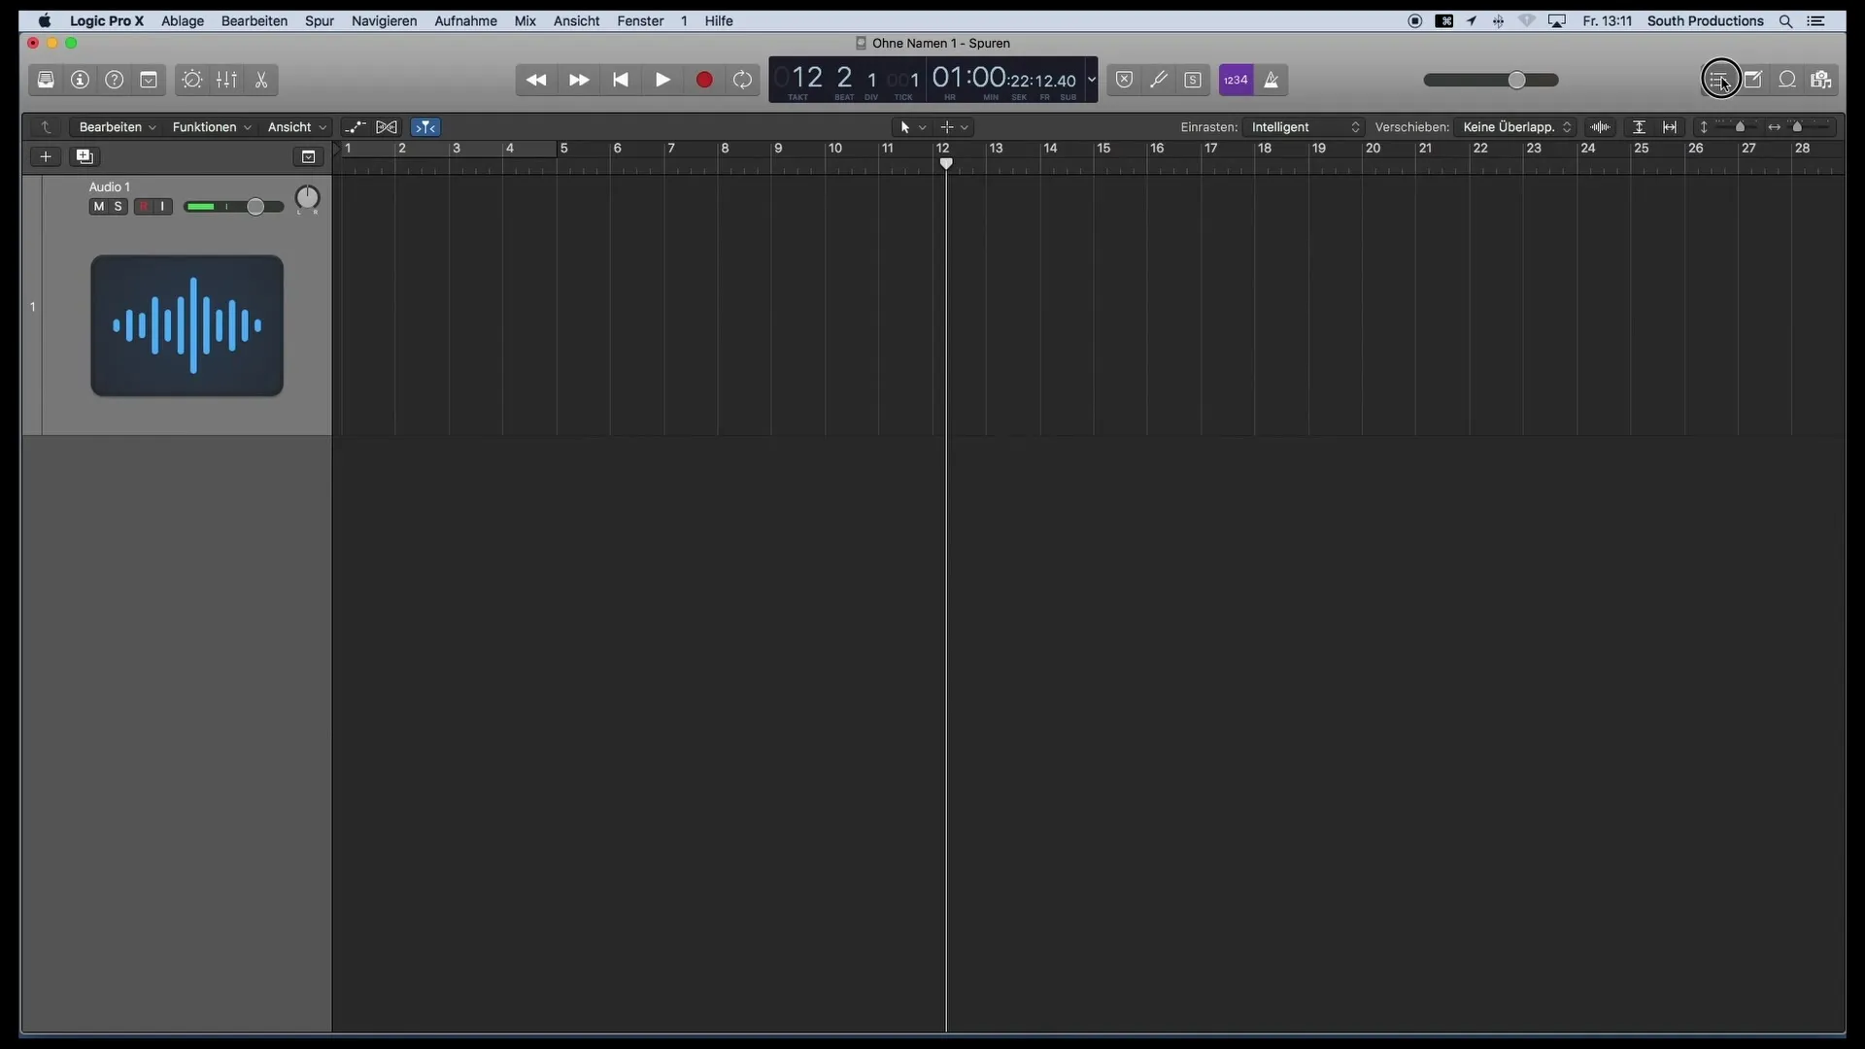Start playback with Play button
This screenshot has width=1865, height=1049.
(662, 80)
